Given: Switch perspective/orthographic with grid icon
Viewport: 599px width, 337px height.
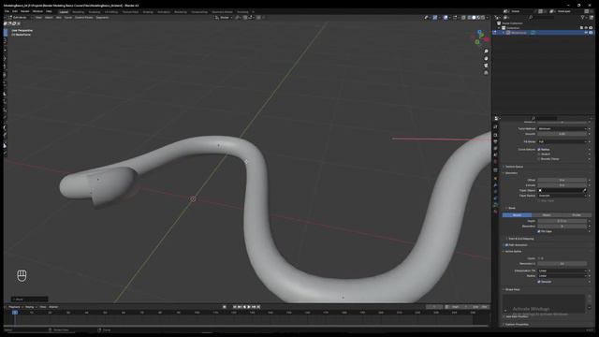Looking at the screenshot, I should coord(486,73).
